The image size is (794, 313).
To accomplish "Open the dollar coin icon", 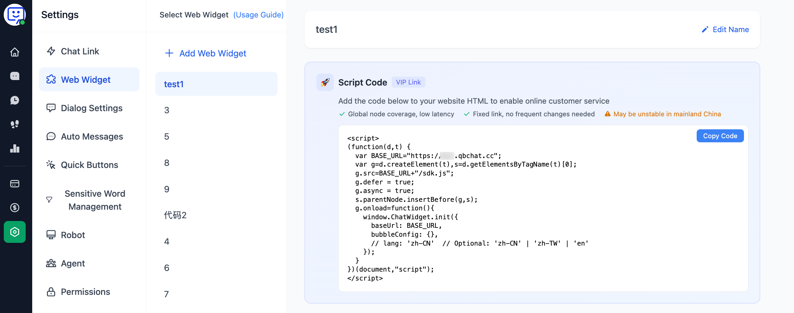I will coord(15,208).
